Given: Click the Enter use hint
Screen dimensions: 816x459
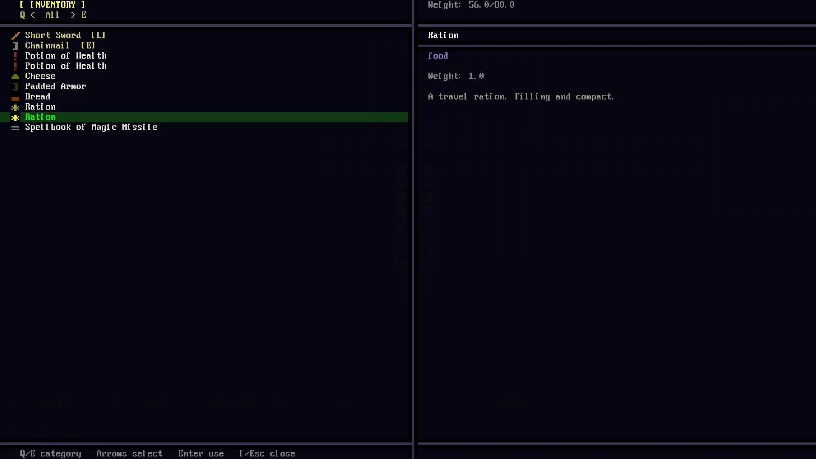Looking at the screenshot, I should 201,453.
